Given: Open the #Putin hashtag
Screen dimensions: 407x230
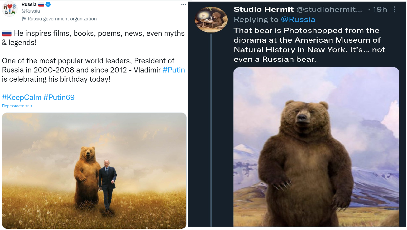Looking at the screenshot, I should [x=174, y=70].
